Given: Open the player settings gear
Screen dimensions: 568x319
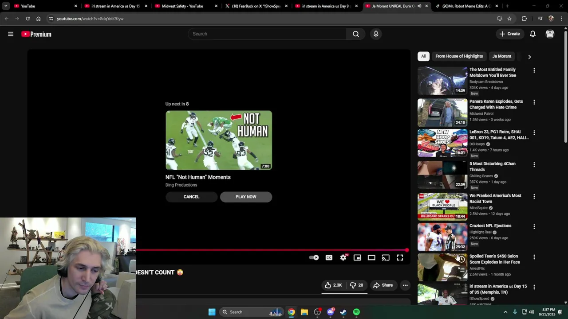Looking at the screenshot, I should click(343, 258).
